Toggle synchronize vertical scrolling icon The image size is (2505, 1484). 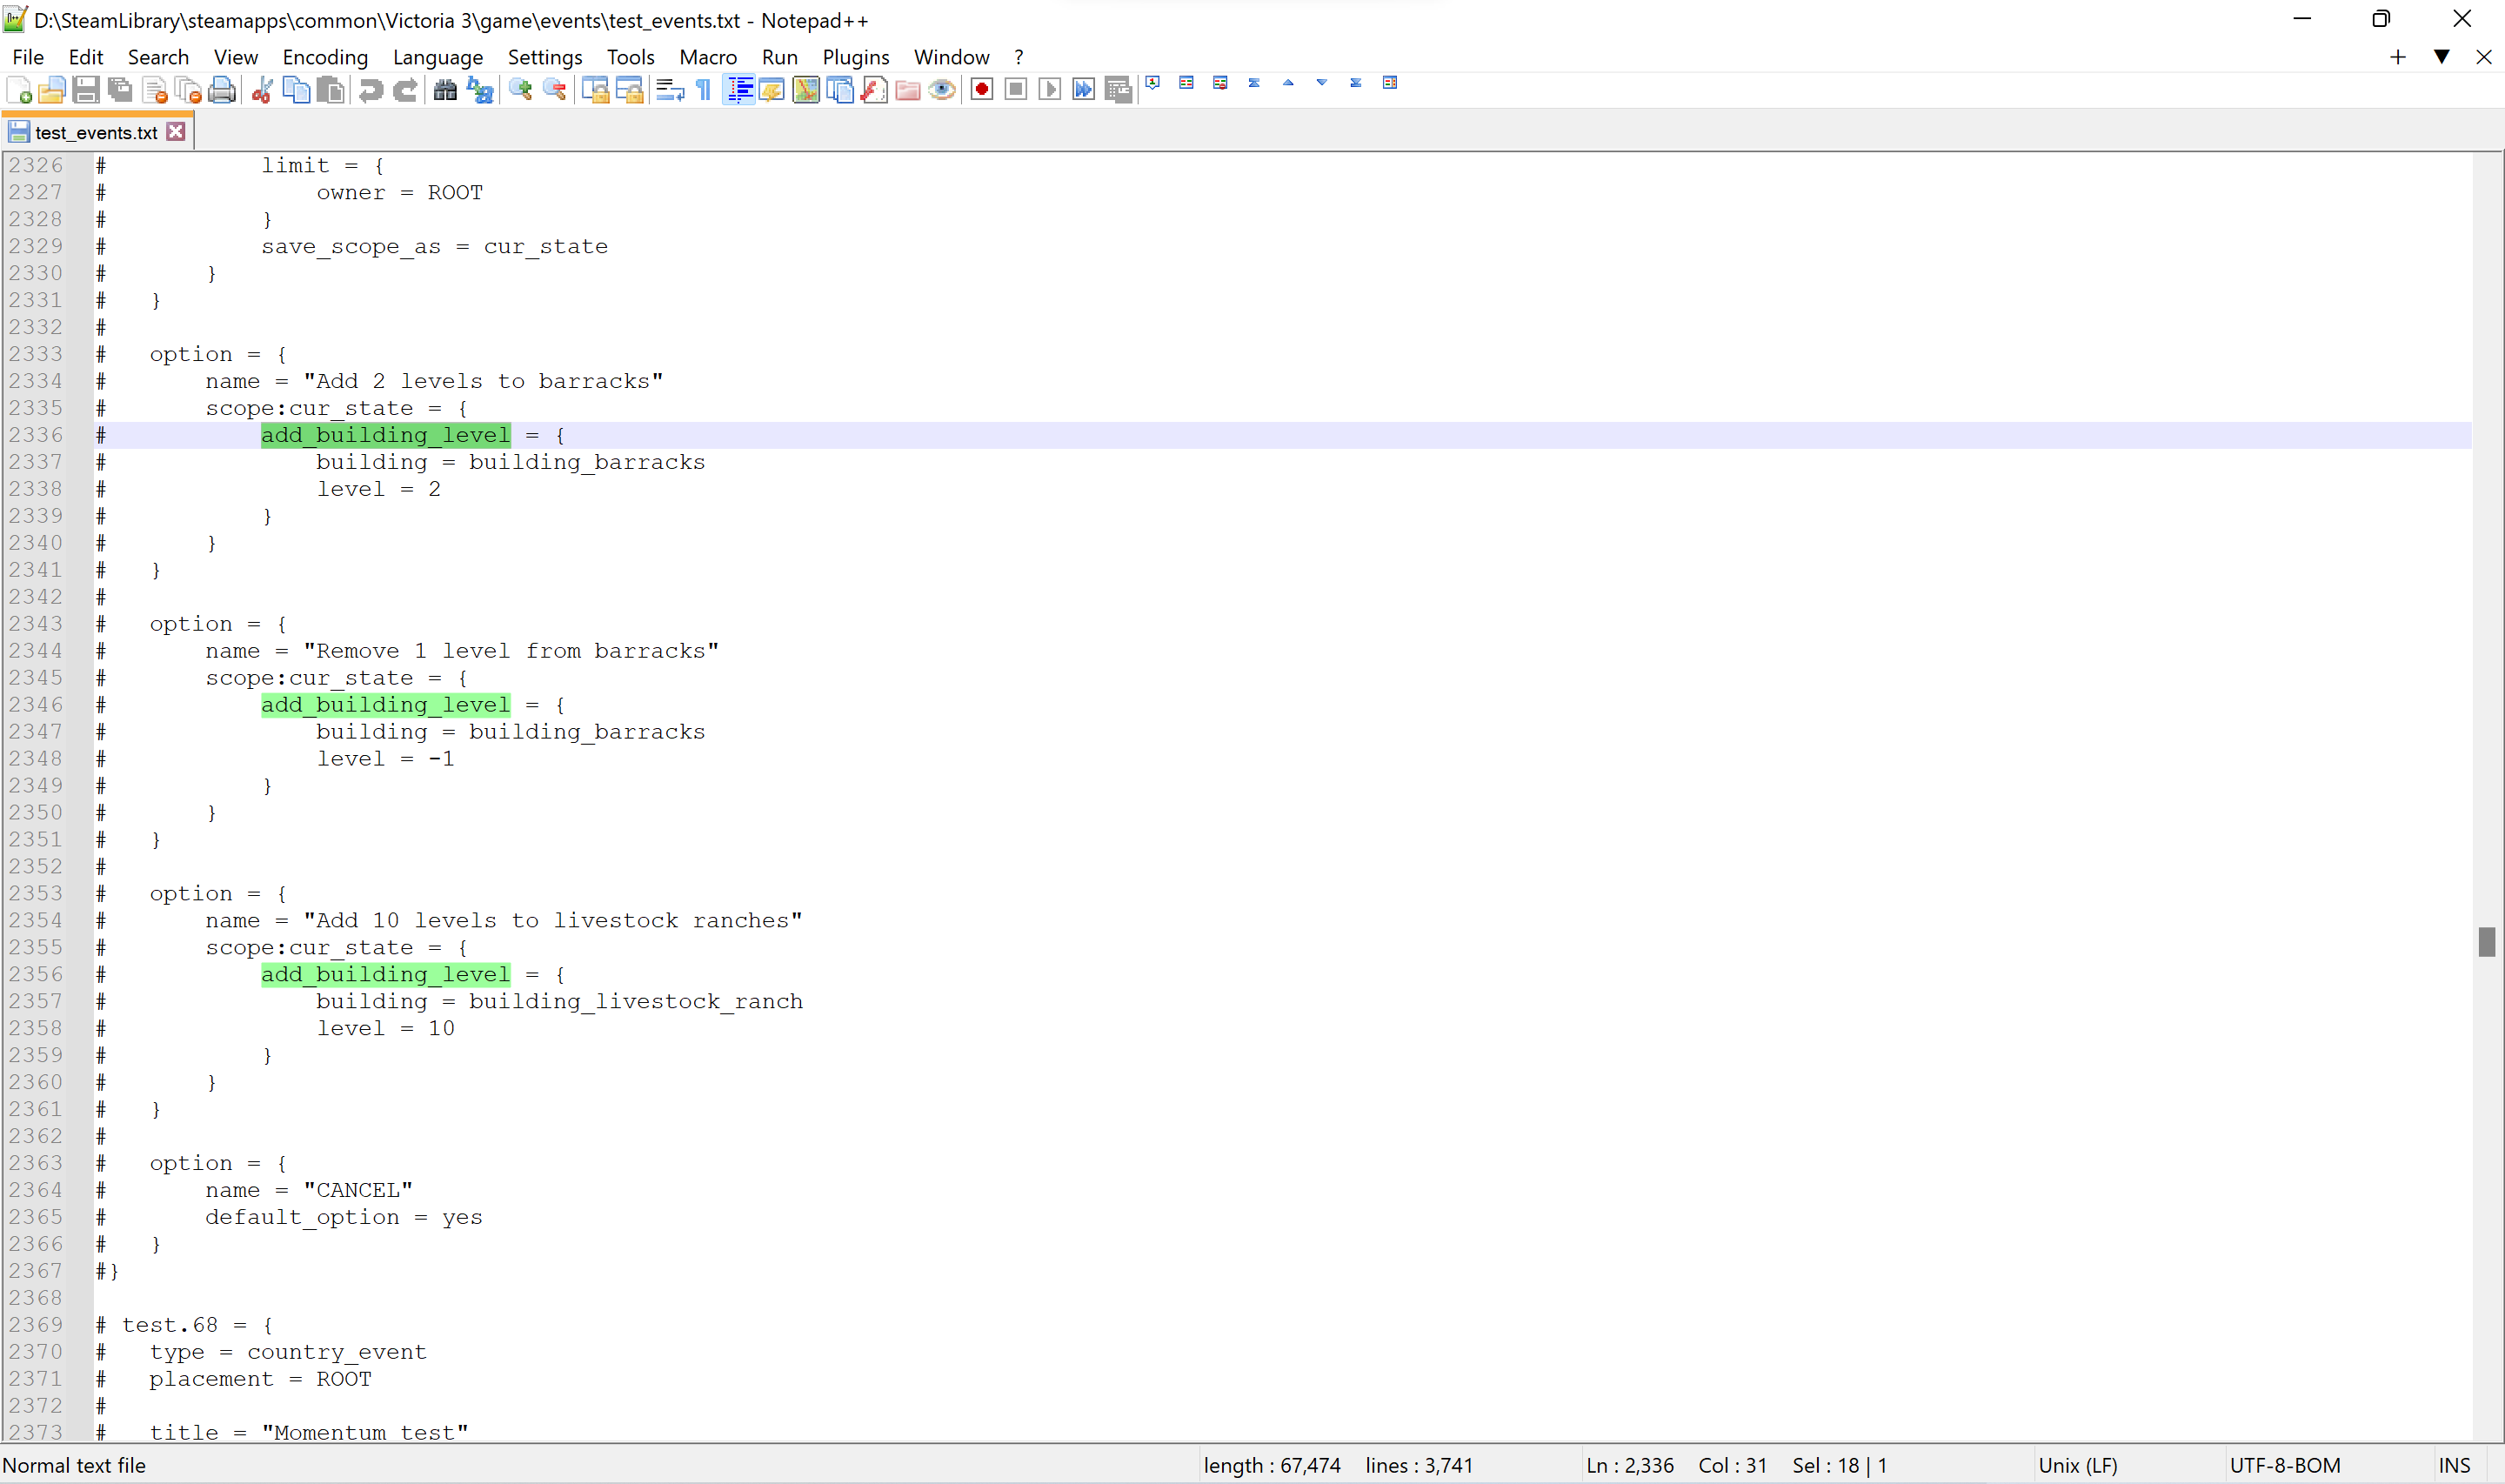pos(595,90)
